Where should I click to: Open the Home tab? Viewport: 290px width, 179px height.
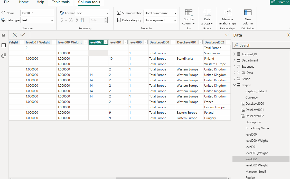(x=24, y=2)
